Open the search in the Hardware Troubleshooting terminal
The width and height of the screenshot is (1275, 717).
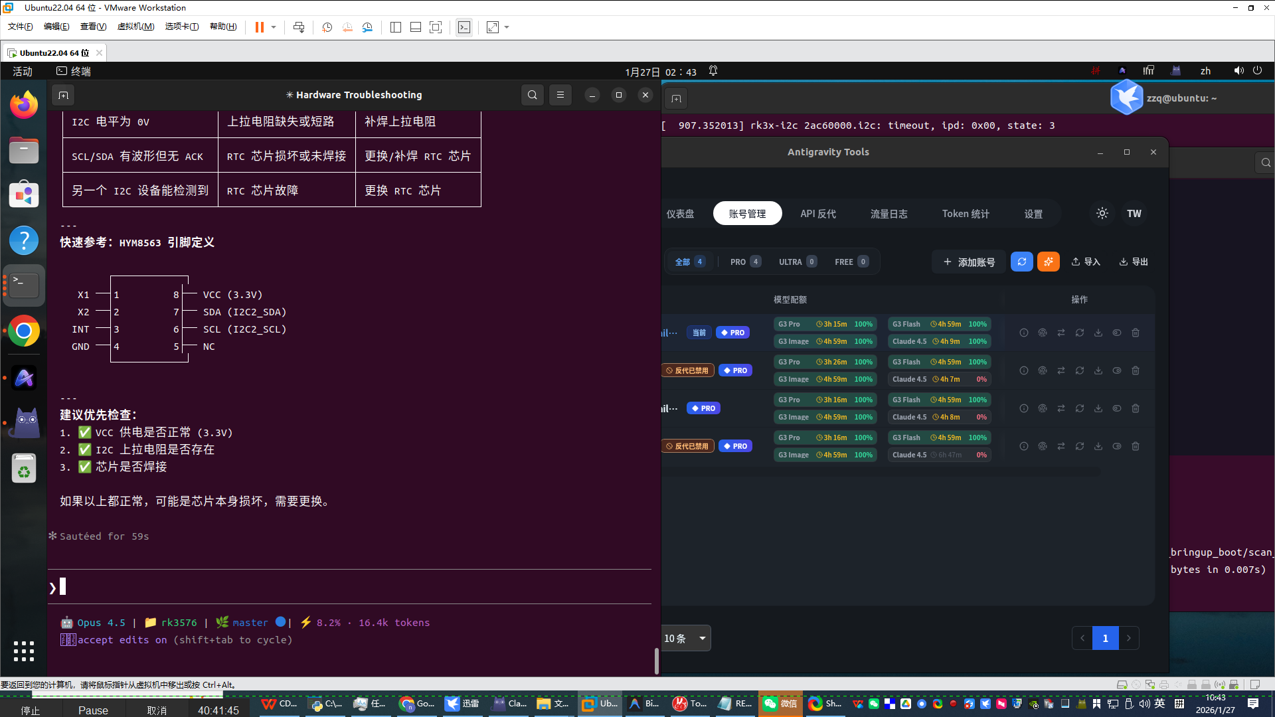click(532, 95)
